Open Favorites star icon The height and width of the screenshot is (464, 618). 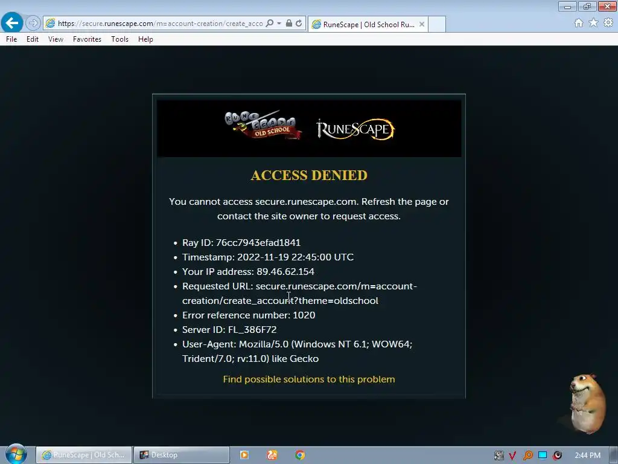click(x=593, y=23)
